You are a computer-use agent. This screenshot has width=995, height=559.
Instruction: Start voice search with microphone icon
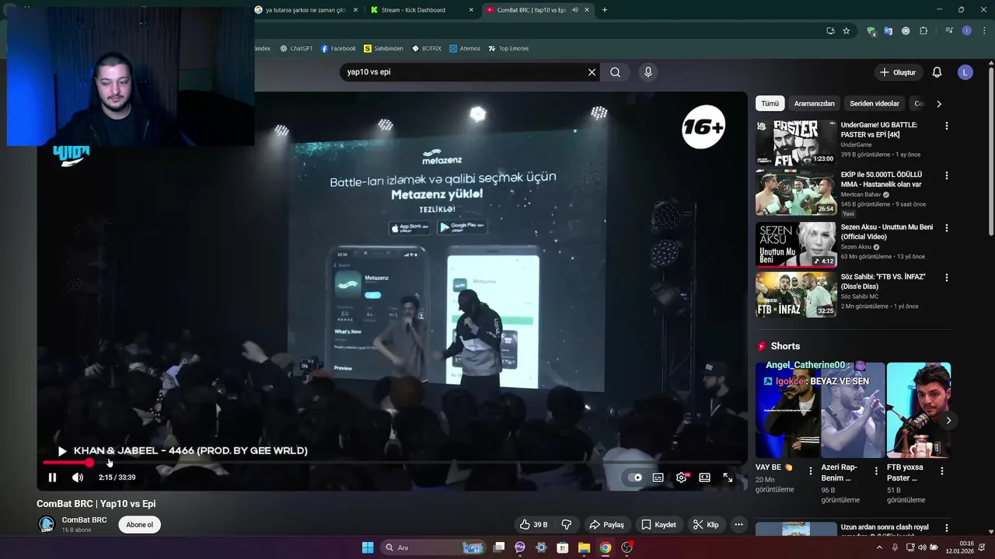[648, 72]
